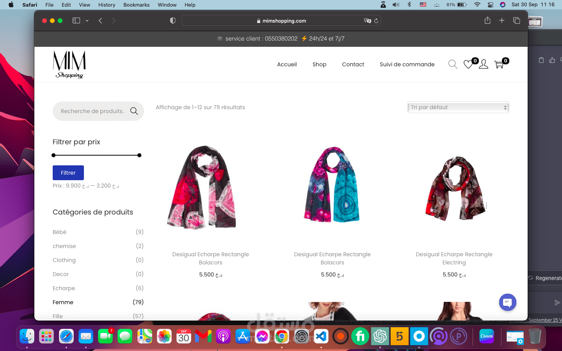The height and width of the screenshot is (351, 562).
Task: Open Privacy Report shield icon
Action: pyautogui.click(x=173, y=20)
